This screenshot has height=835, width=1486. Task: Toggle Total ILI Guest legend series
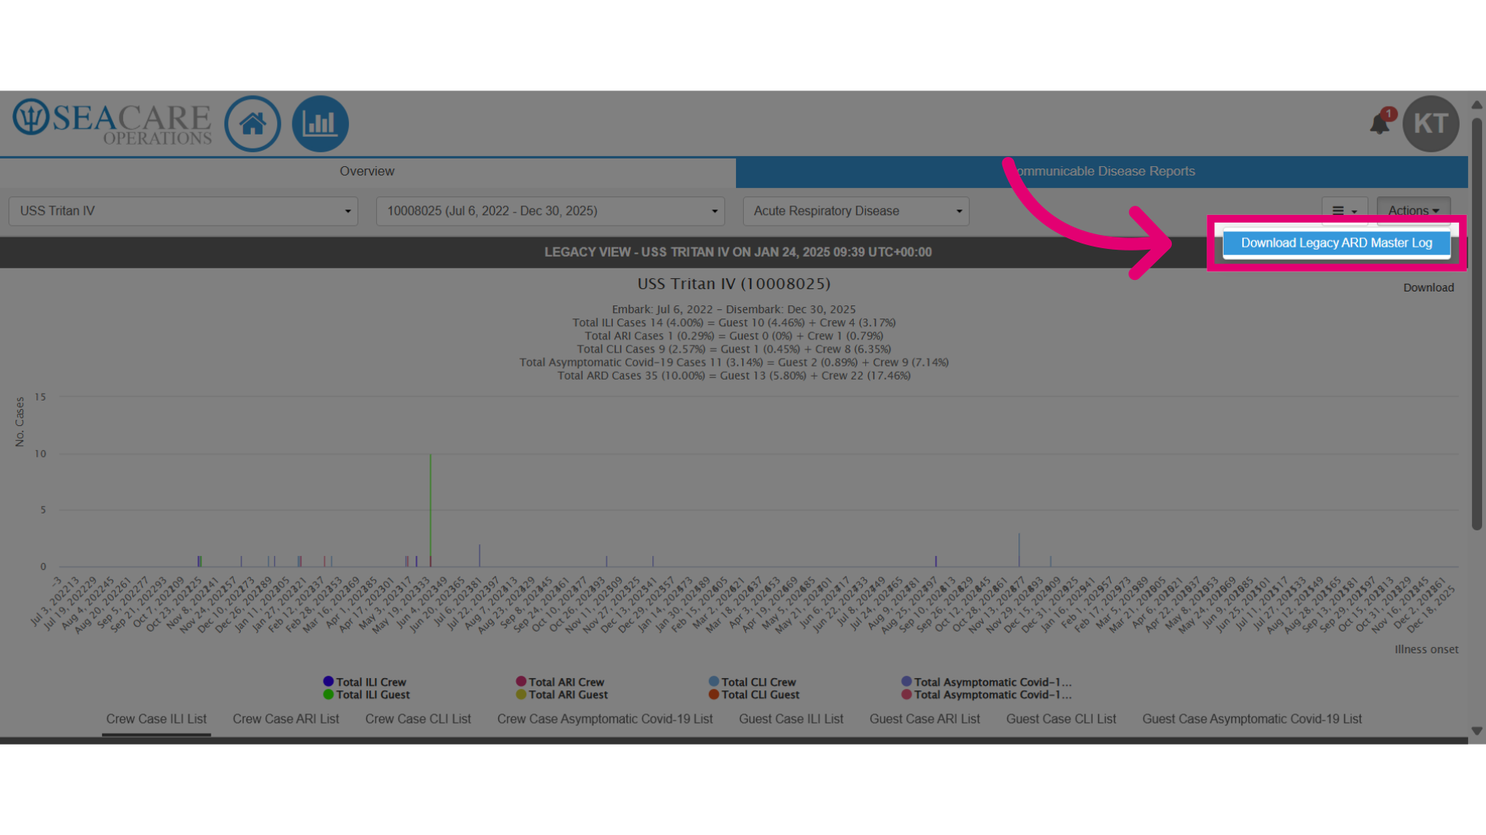click(367, 694)
